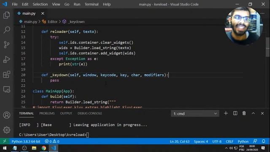Open Windows Action Center notifications
The width and height of the screenshot is (270, 152).
coord(263,148)
